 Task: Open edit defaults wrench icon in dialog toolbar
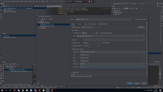[x=45, y=19]
